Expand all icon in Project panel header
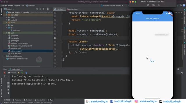 coord(40,9)
